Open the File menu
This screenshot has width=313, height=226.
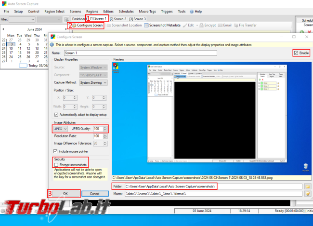click(6, 12)
